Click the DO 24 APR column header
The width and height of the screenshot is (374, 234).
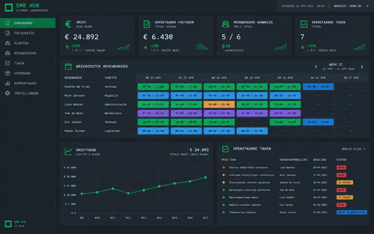click(x=252, y=78)
